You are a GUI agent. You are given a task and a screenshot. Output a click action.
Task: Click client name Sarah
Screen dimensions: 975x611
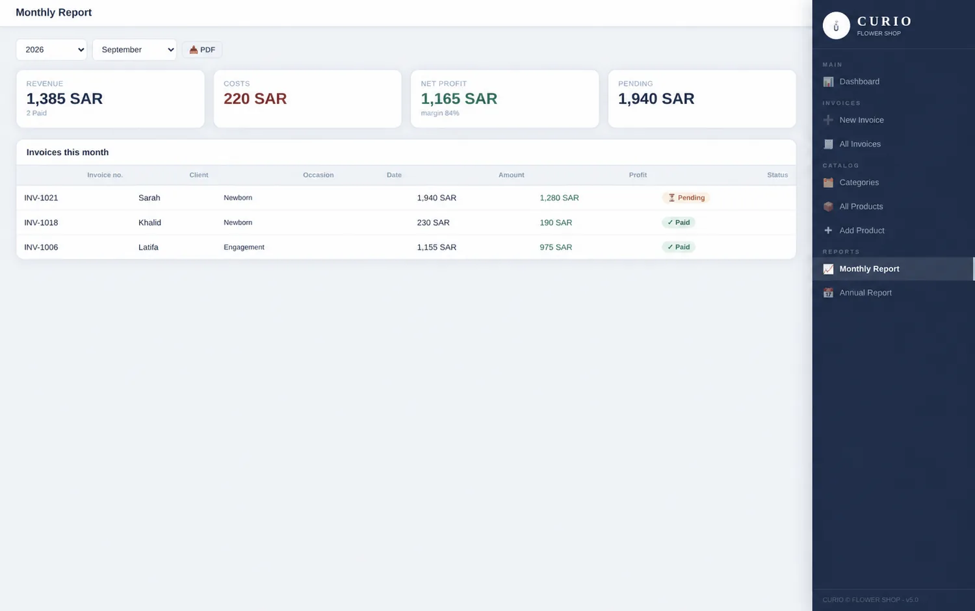click(x=149, y=198)
